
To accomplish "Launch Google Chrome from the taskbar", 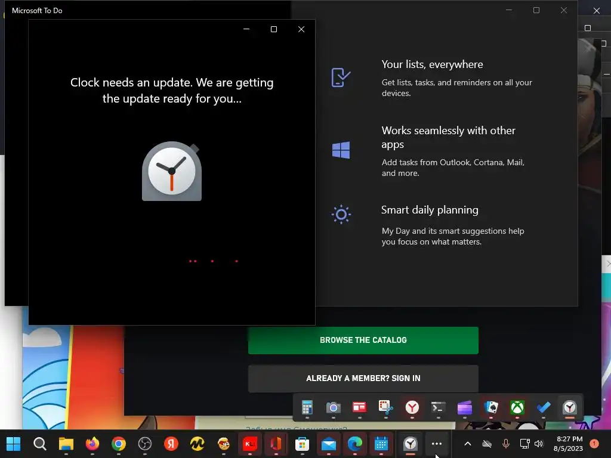I will pyautogui.click(x=119, y=444).
